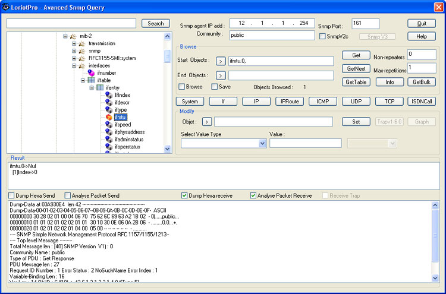Click the If shortcut button
Image resolution: width=446 pixels, height=294 pixels.
click(x=223, y=102)
